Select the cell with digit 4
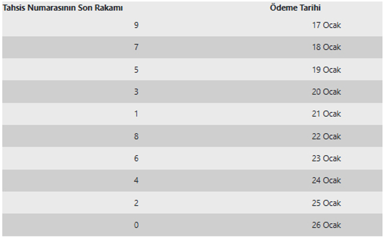 pos(136,180)
